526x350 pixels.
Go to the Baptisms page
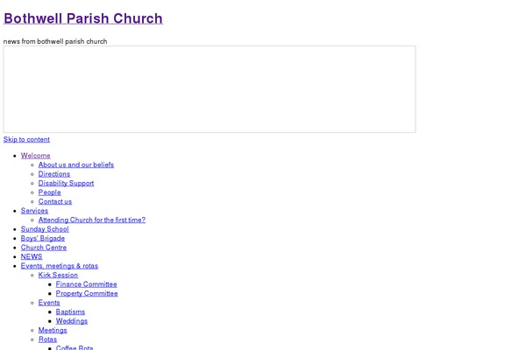pos(70,311)
